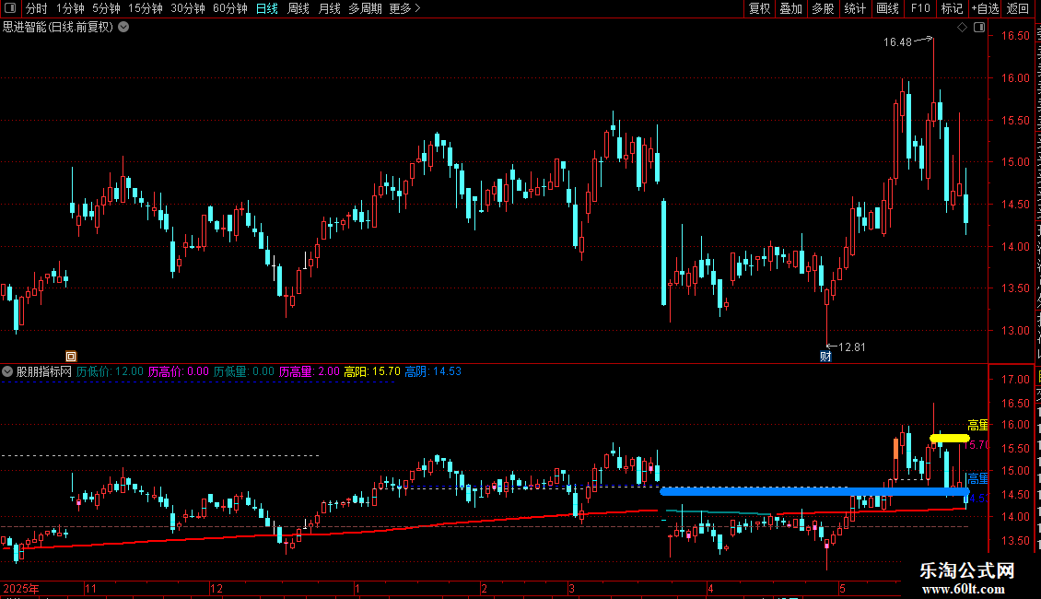The width and height of the screenshot is (1041, 599).
Task: Click the 股朋指标网 indicator name
Action: point(44,372)
